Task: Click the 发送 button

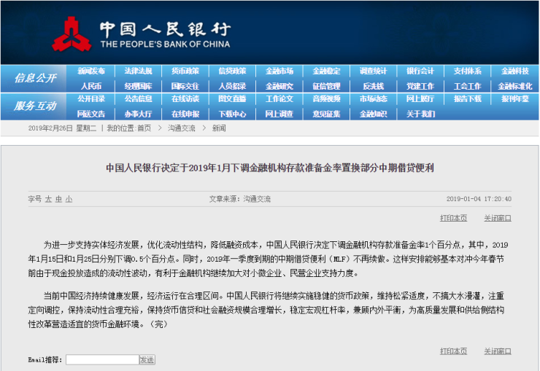Action: tap(147, 359)
